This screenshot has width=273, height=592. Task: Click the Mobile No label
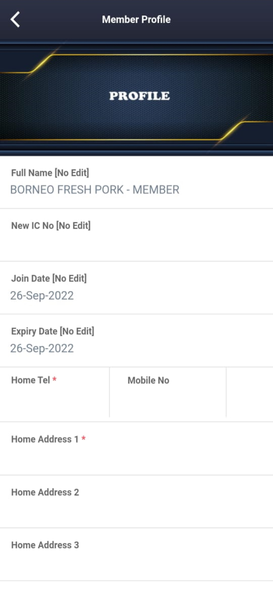pyautogui.click(x=148, y=380)
